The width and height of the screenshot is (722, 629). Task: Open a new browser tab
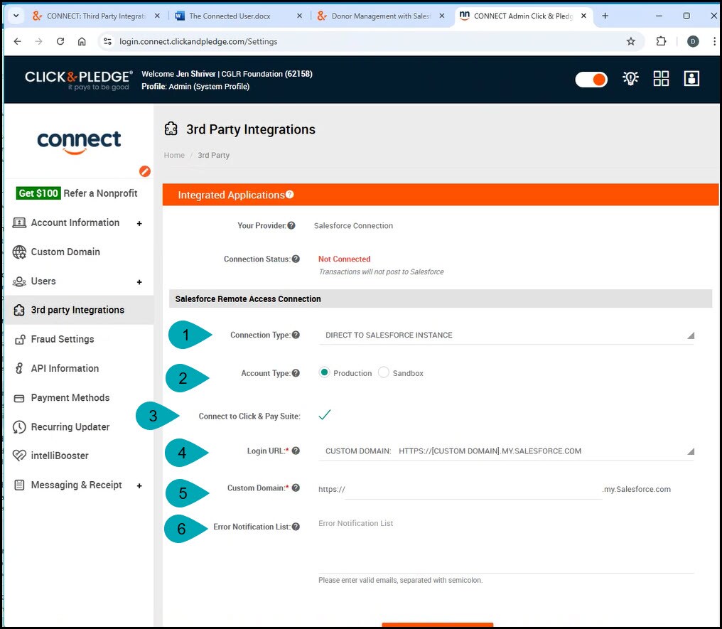[605, 16]
